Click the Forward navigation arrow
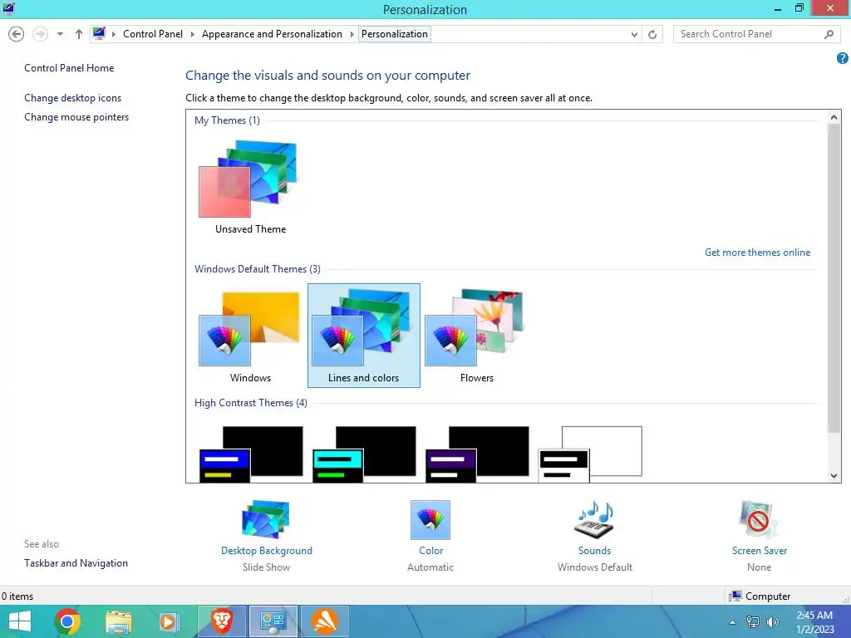The width and height of the screenshot is (851, 638). [x=40, y=34]
